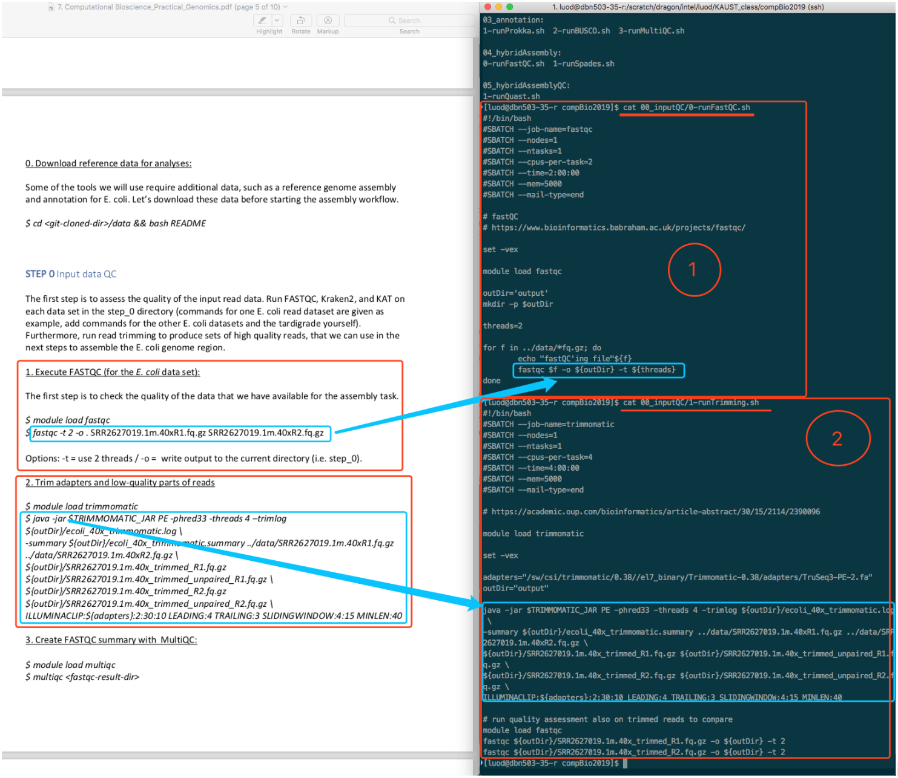Click 'cat 00_inputQC/0-runFastQC.sh' command in terminal
898x778 pixels.
(687, 108)
